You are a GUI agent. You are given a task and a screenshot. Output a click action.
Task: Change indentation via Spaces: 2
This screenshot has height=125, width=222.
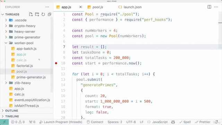(x=115, y=122)
